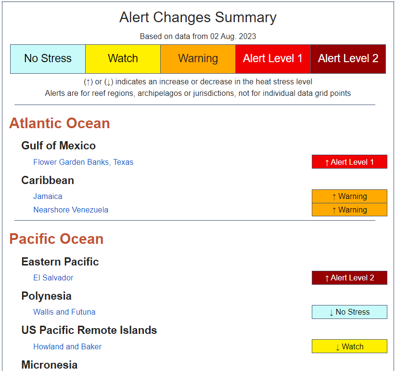This screenshot has width=396, height=371.
Task: Open Howland and Baker link
Action: tap(67, 346)
